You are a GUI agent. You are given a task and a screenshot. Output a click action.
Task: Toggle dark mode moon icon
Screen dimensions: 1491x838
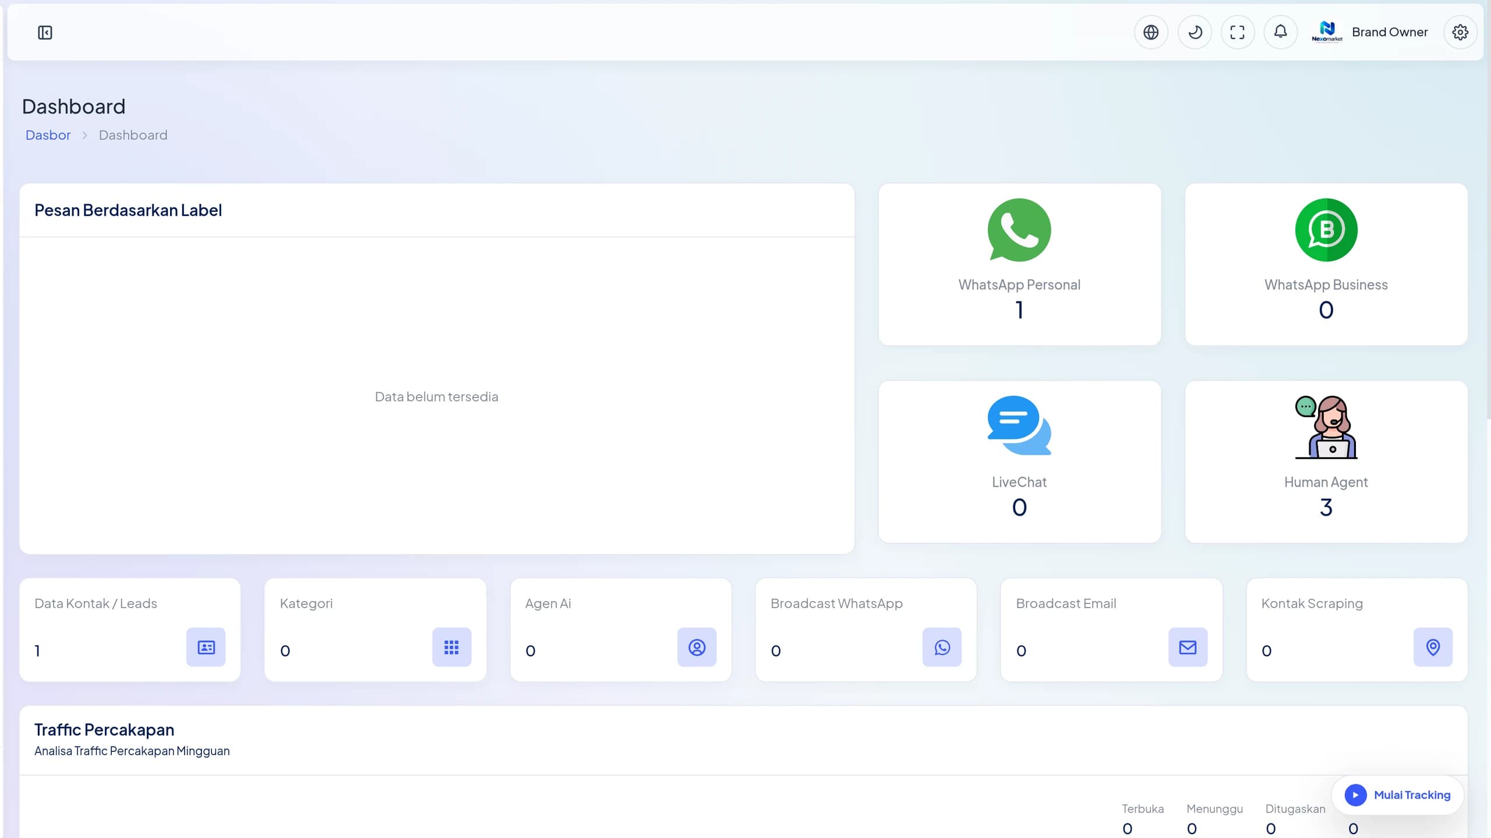[x=1195, y=32]
